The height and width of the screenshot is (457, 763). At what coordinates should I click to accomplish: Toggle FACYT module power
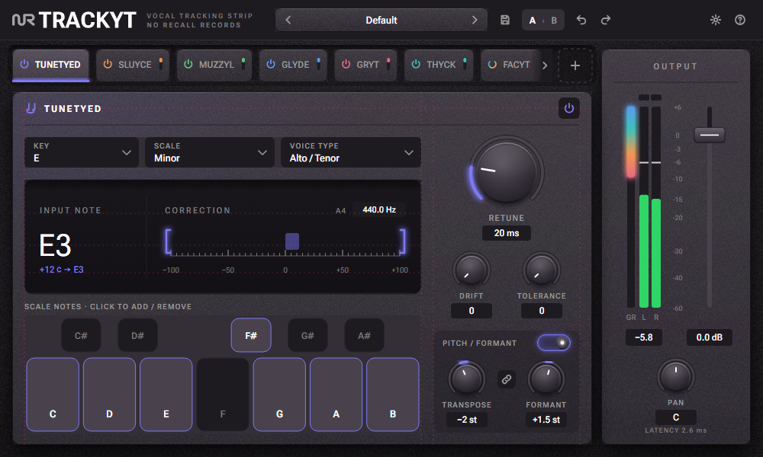coord(492,64)
